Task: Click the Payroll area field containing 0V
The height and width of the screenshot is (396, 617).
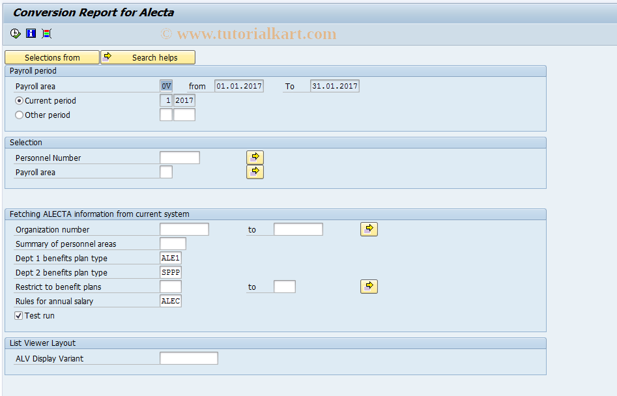Action: tap(166, 86)
